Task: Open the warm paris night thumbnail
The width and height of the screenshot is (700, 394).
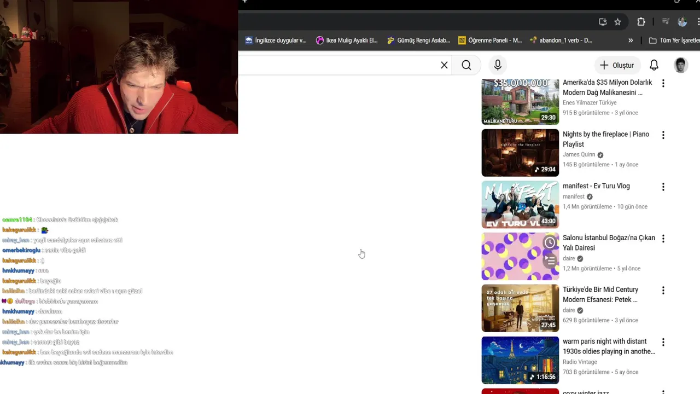Action: click(520, 360)
